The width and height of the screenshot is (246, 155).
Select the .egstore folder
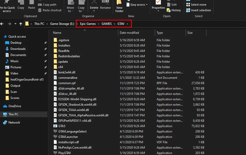[x=64, y=40]
